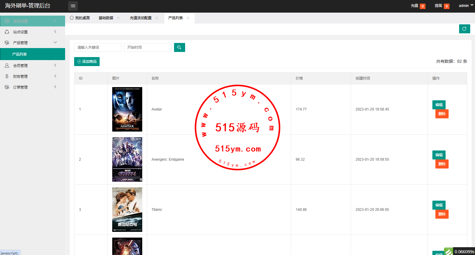475x255 pixels.
Task: Close the 产品列表 tab
Action: [188, 18]
